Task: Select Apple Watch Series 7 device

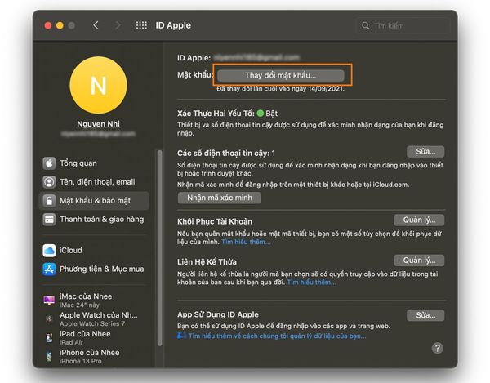Action: (95, 319)
